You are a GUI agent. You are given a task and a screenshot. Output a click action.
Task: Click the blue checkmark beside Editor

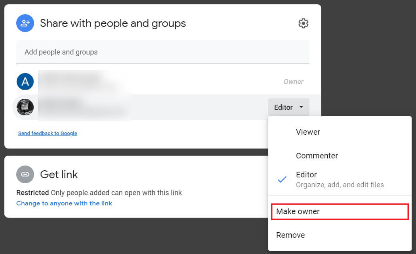[282, 180]
